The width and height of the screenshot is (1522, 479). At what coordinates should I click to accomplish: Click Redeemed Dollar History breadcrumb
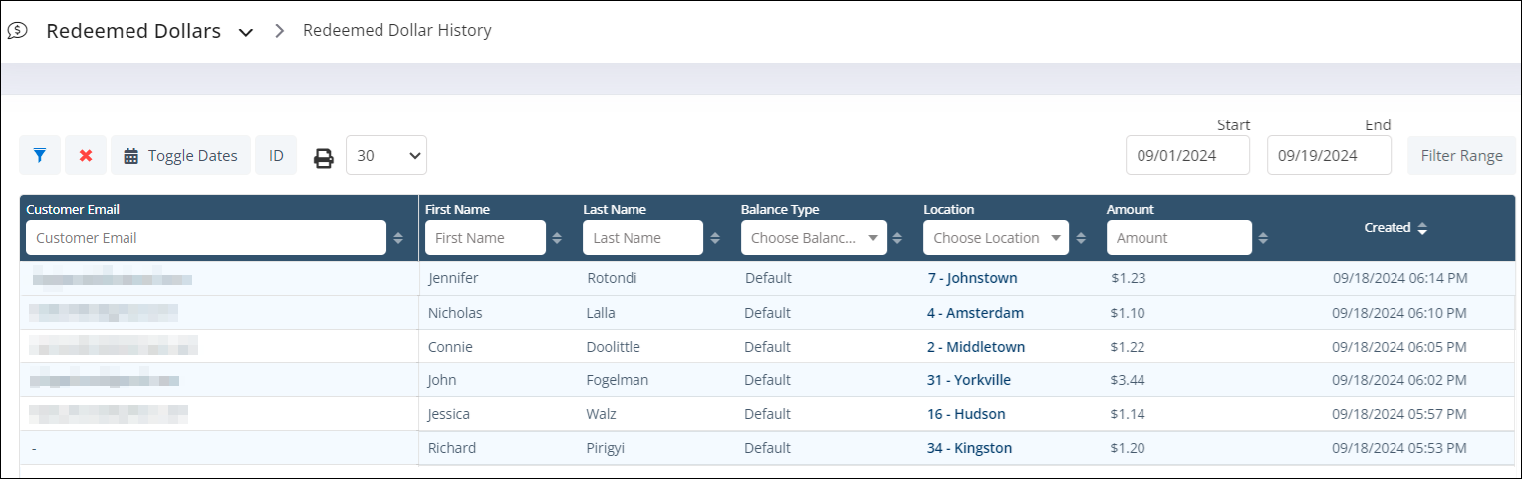pos(396,31)
